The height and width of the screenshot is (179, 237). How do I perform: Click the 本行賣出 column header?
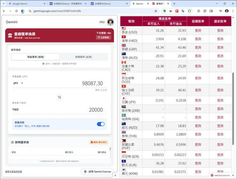coord(176,24)
